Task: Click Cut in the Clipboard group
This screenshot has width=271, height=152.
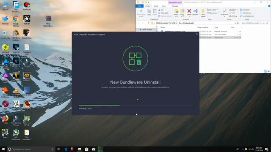Action: pos(161,10)
